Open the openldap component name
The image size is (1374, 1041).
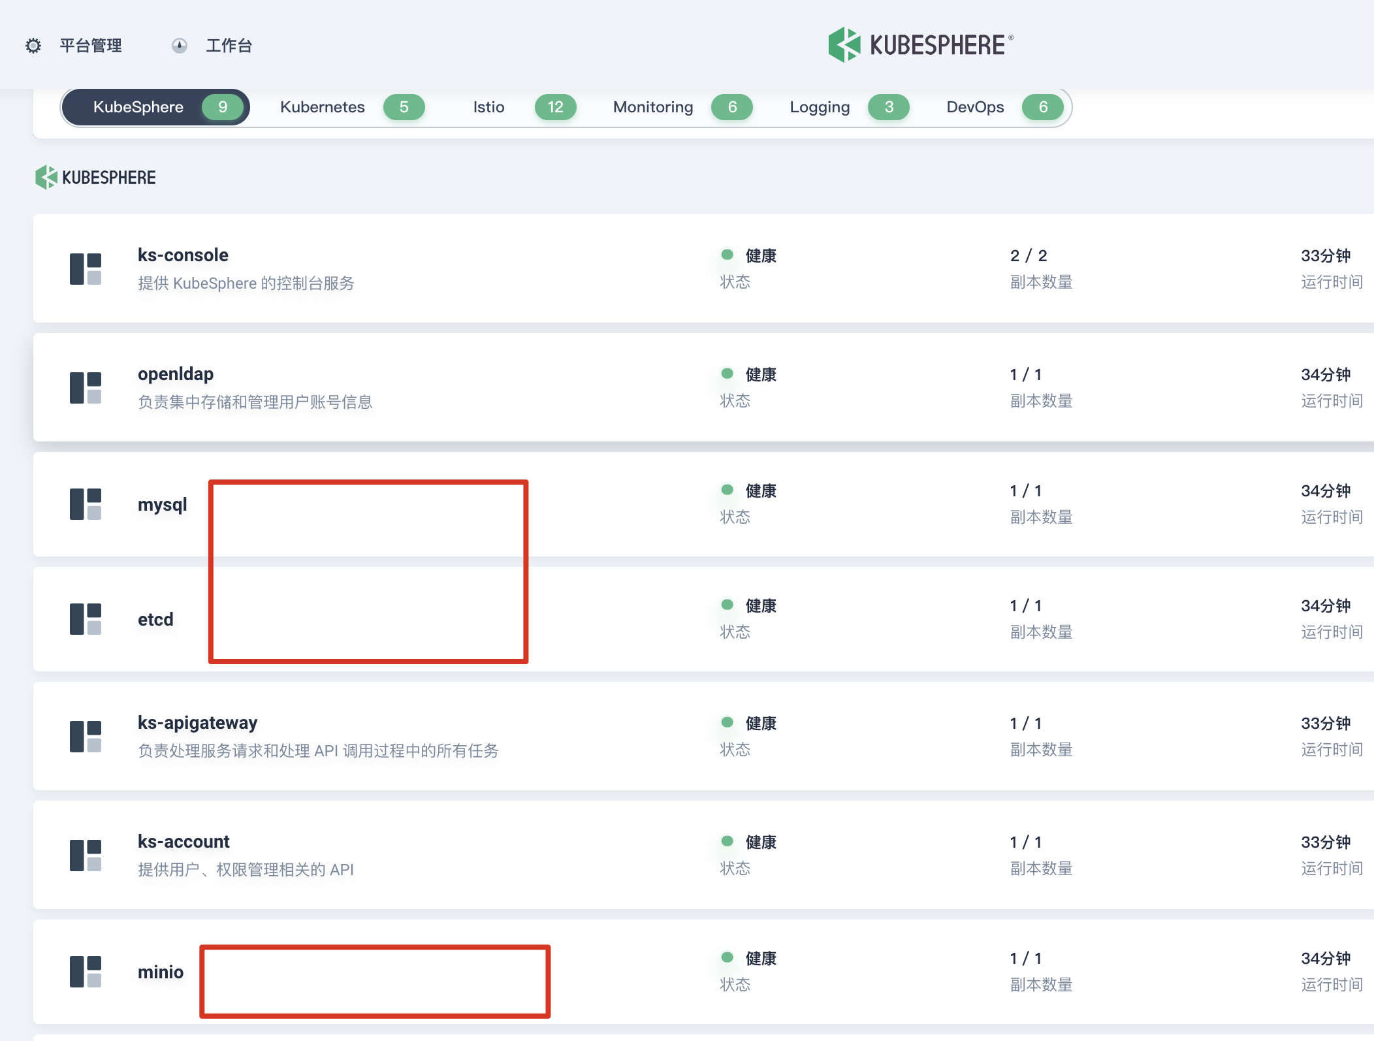[x=176, y=374]
